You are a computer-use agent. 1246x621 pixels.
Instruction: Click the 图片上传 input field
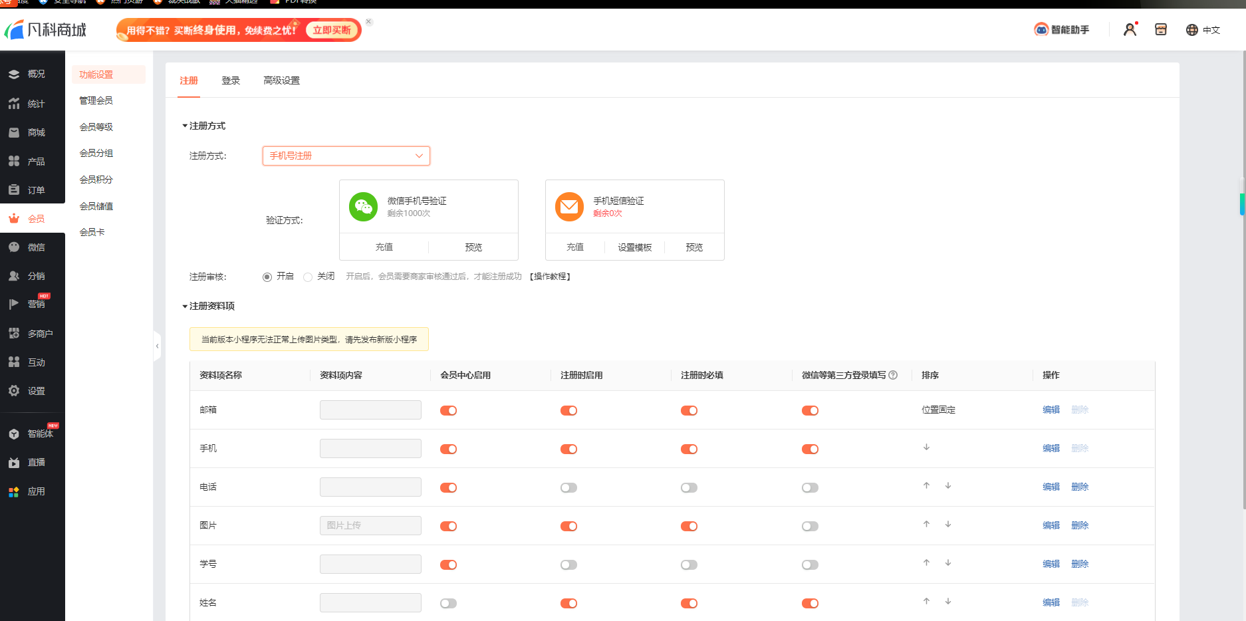pyautogui.click(x=370, y=525)
